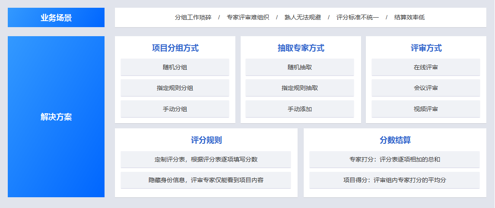Viewport: 495px width, 208px height.
Task: Click 评审方式 card title
Action: (x=426, y=48)
